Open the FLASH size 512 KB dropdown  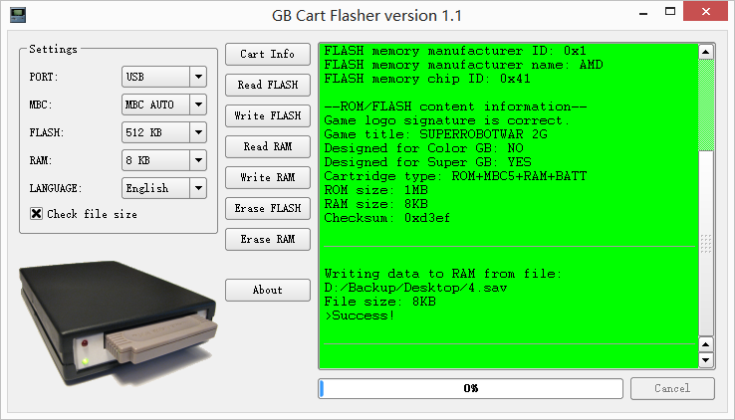[163, 132]
